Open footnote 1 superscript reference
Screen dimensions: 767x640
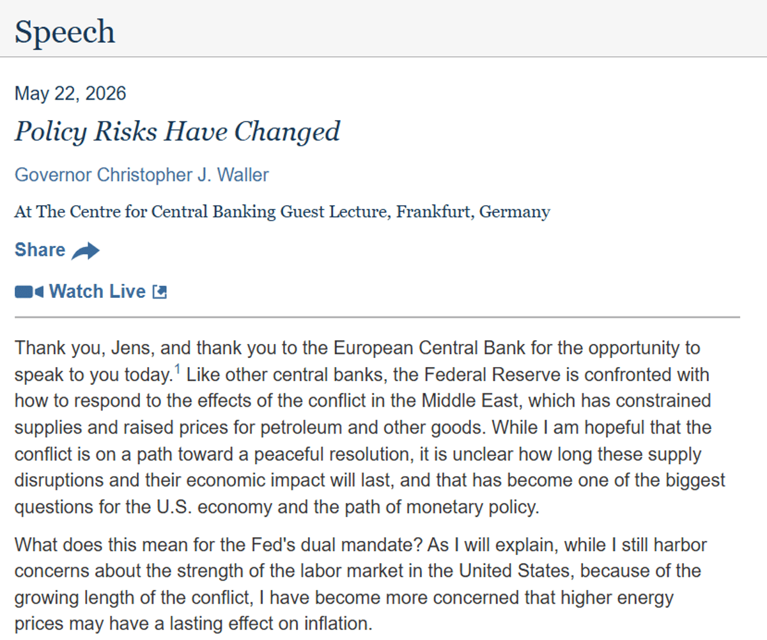[x=177, y=370]
